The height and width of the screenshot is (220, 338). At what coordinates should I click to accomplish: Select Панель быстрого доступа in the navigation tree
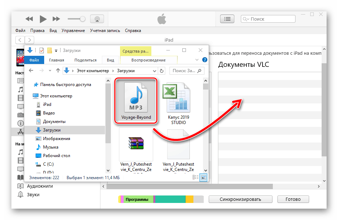[66, 85]
